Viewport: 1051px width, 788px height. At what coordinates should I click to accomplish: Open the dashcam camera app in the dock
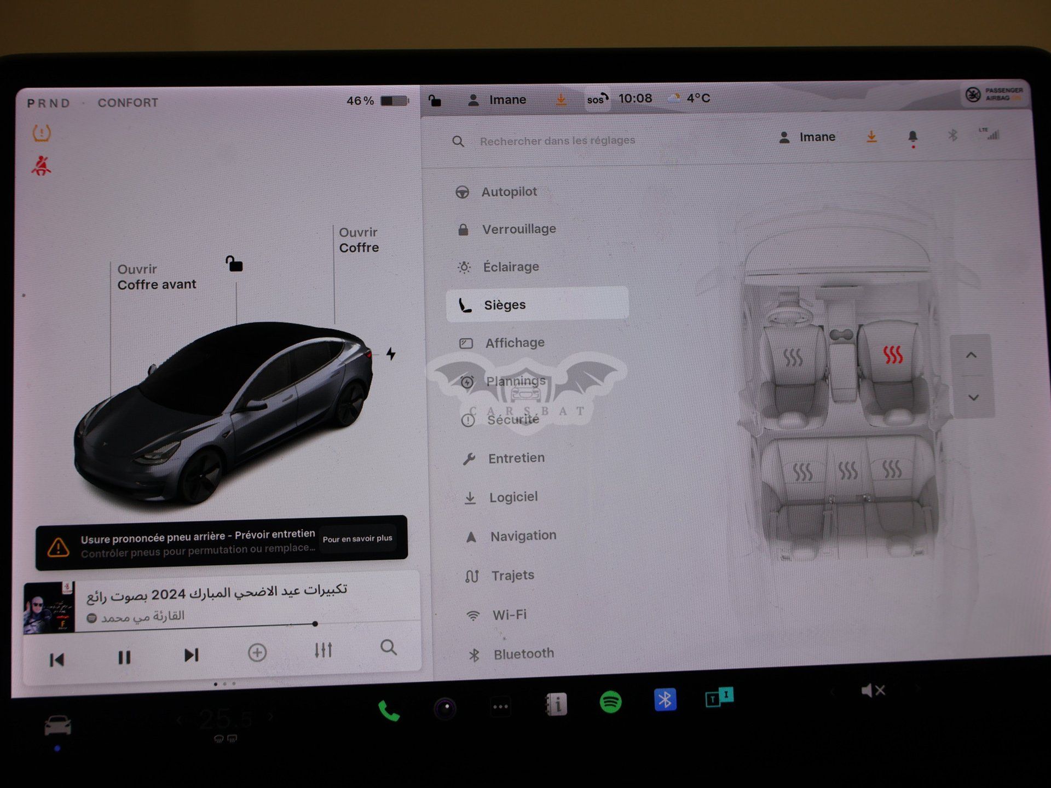[x=445, y=709]
